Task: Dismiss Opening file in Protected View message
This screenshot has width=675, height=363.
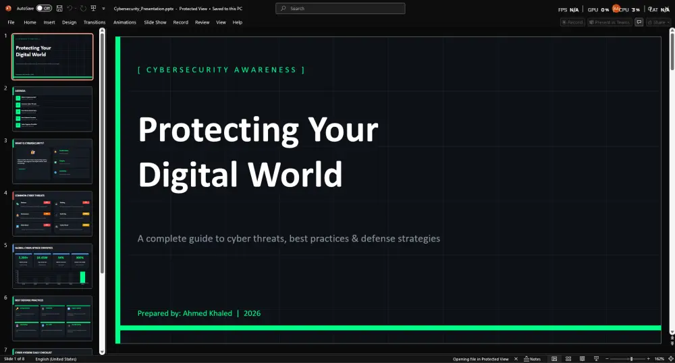Action: pos(516,359)
